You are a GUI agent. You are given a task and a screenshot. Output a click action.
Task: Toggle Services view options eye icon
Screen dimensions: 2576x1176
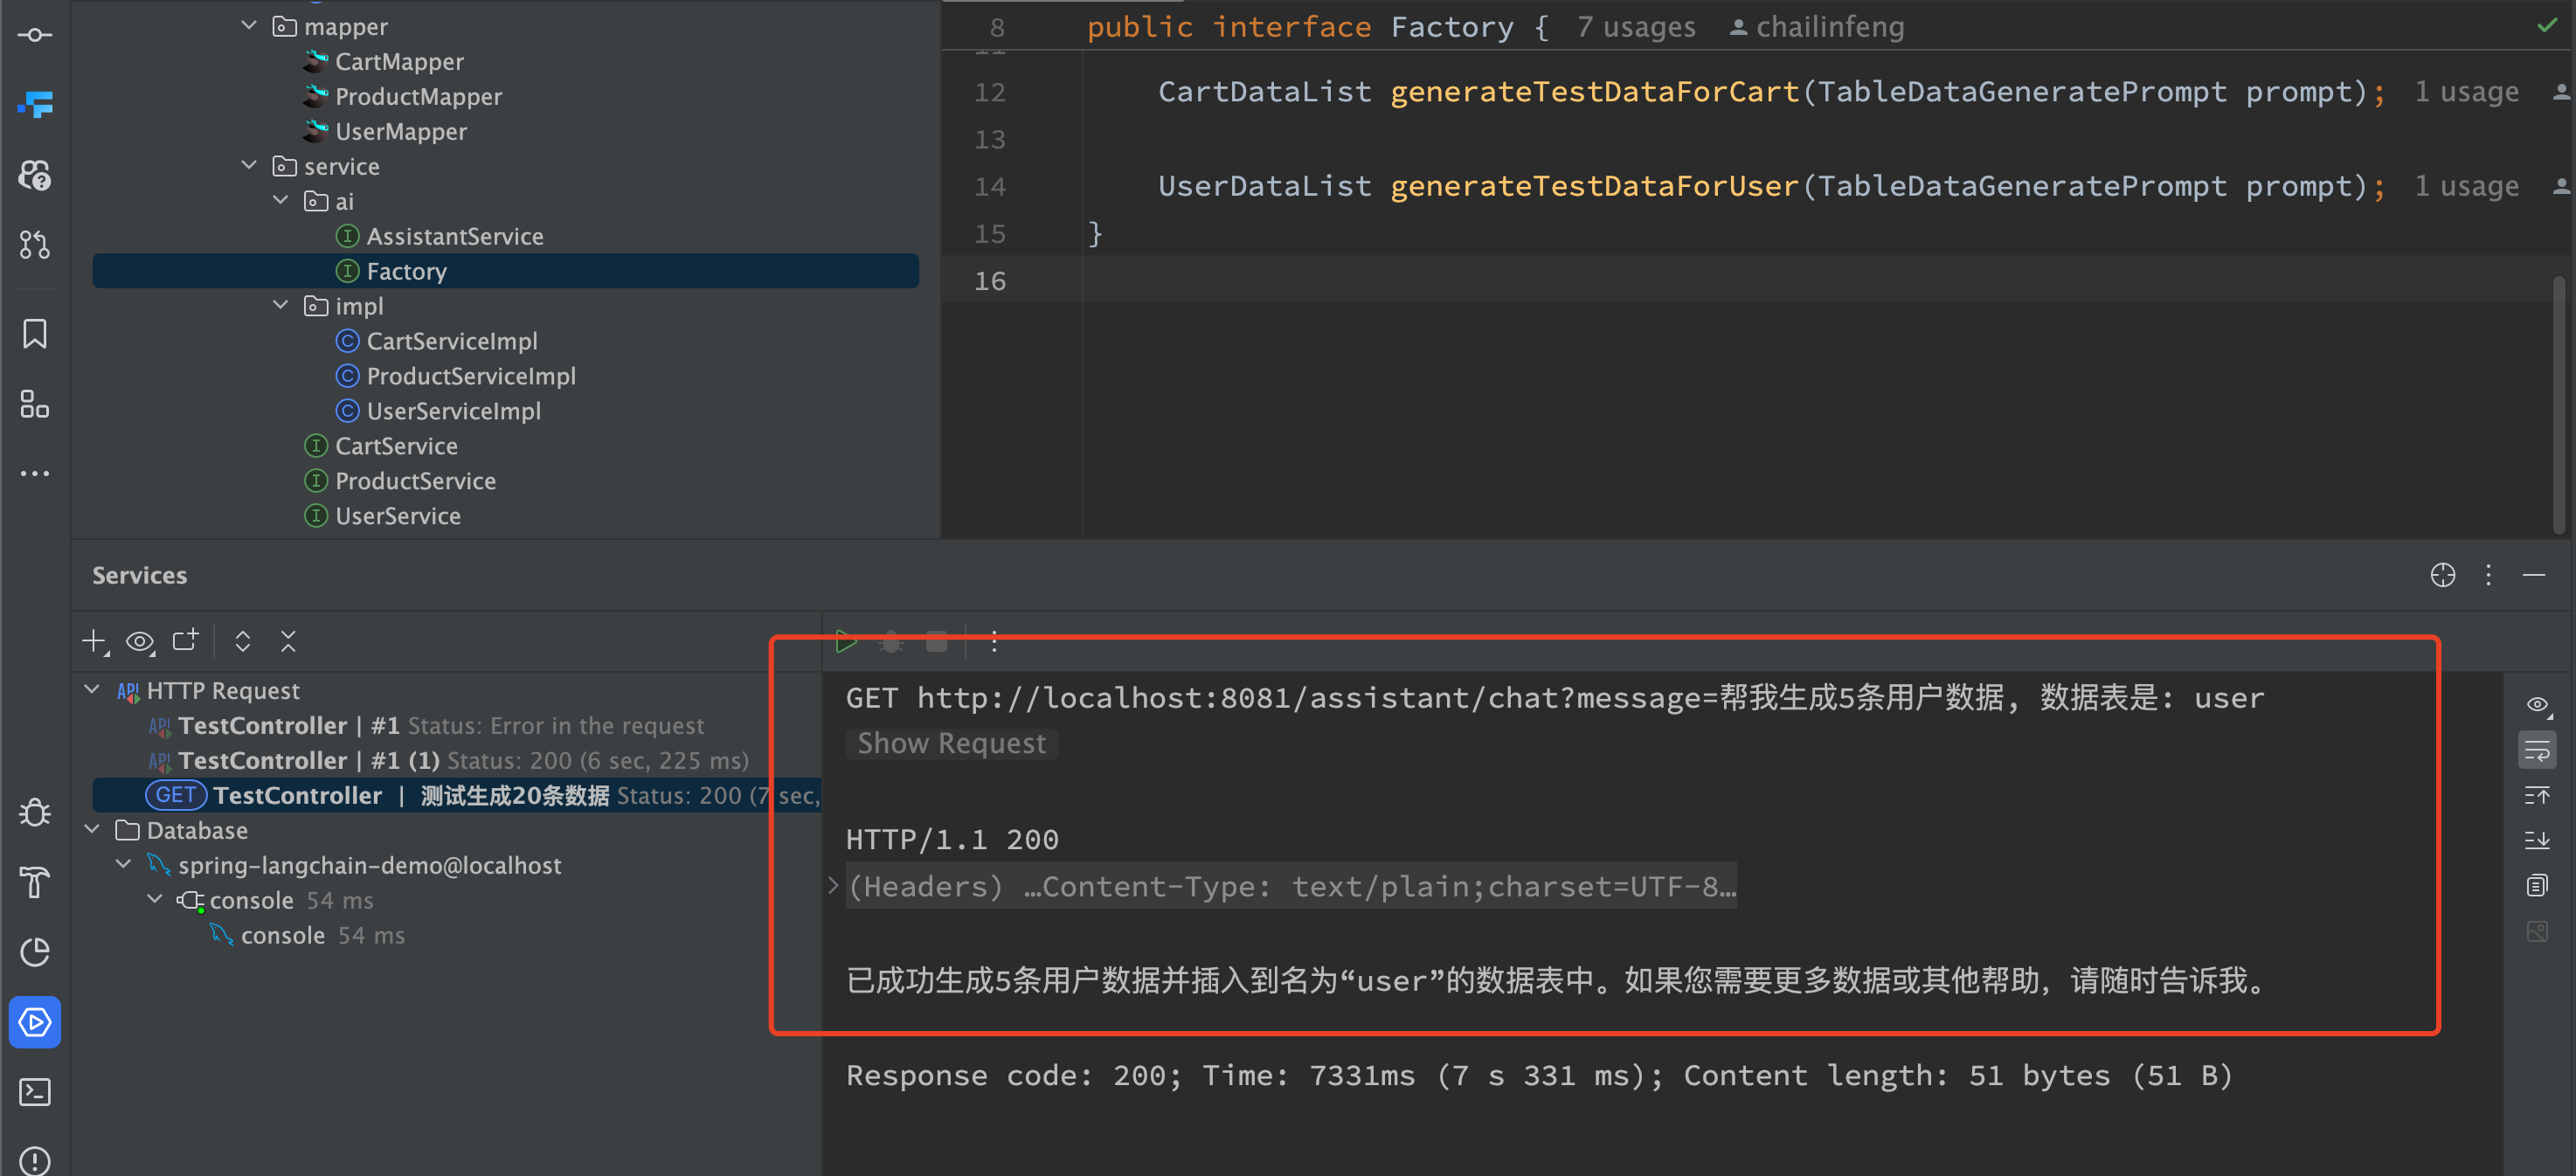click(140, 641)
